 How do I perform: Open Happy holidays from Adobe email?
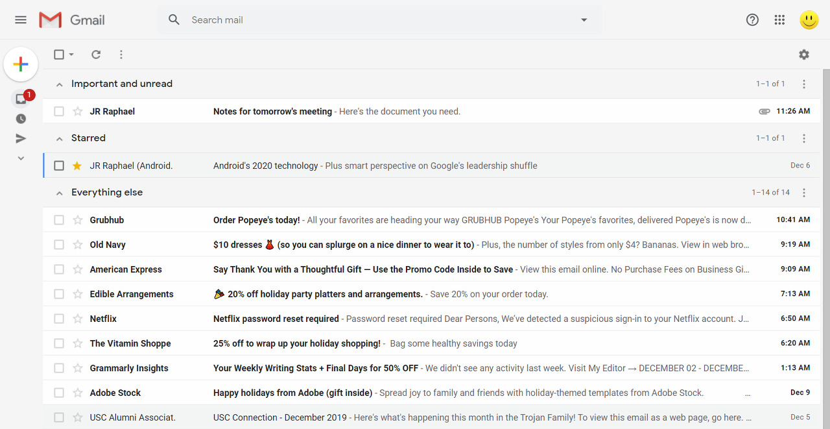(431, 393)
